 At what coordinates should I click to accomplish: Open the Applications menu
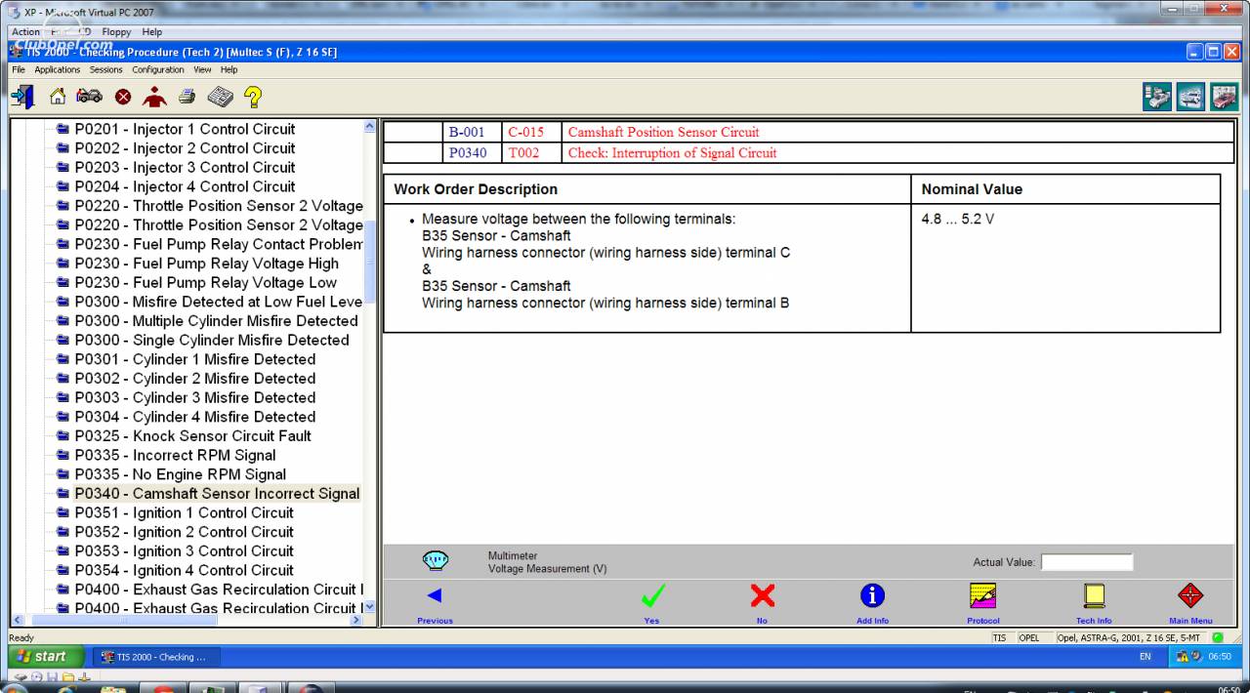point(58,70)
